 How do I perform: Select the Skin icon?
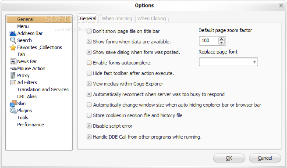point(13,104)
